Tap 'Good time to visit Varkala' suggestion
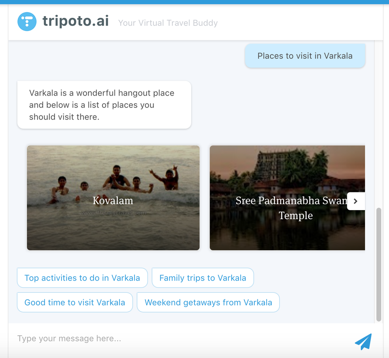Image resolution: width=389 pixels, height=358 pixels. (x=75, y=302)
